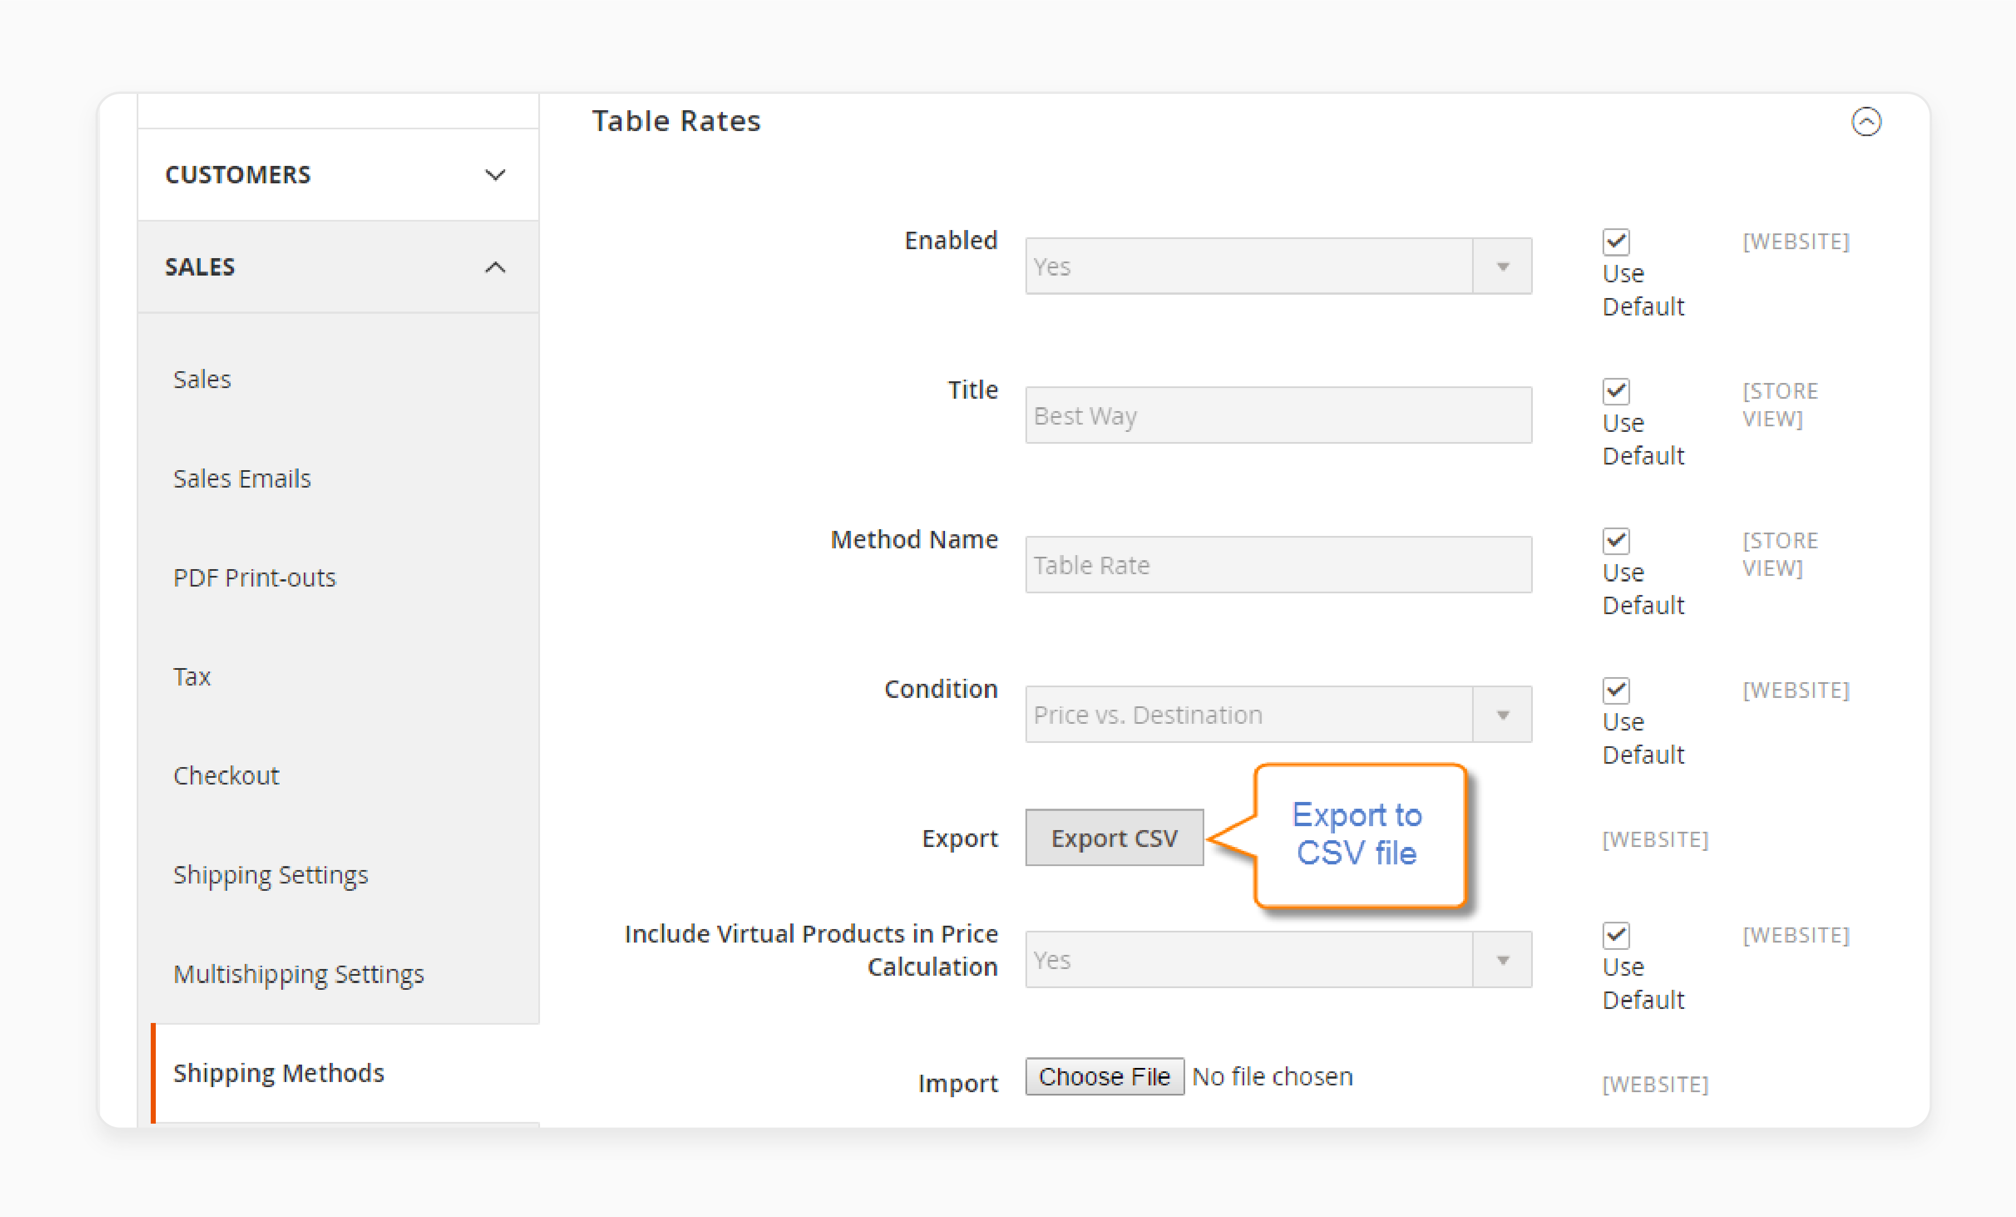
Task: Open the Enabled dropdown
Action: (x=1278, y=266)
